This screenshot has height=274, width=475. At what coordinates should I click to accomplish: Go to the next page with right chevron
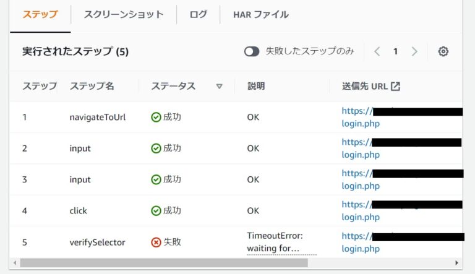(414, 51)
